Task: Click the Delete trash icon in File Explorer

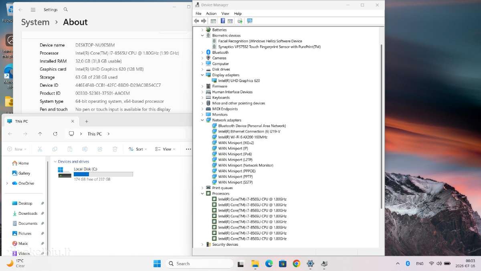Action: pos(115,149)
